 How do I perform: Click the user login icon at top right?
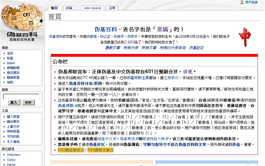[x=242, y=2]
